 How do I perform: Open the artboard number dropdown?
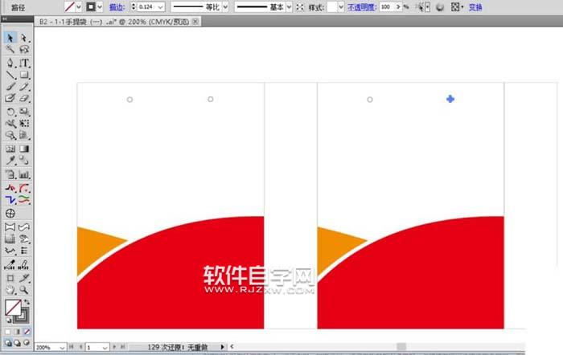click(105, 347)
